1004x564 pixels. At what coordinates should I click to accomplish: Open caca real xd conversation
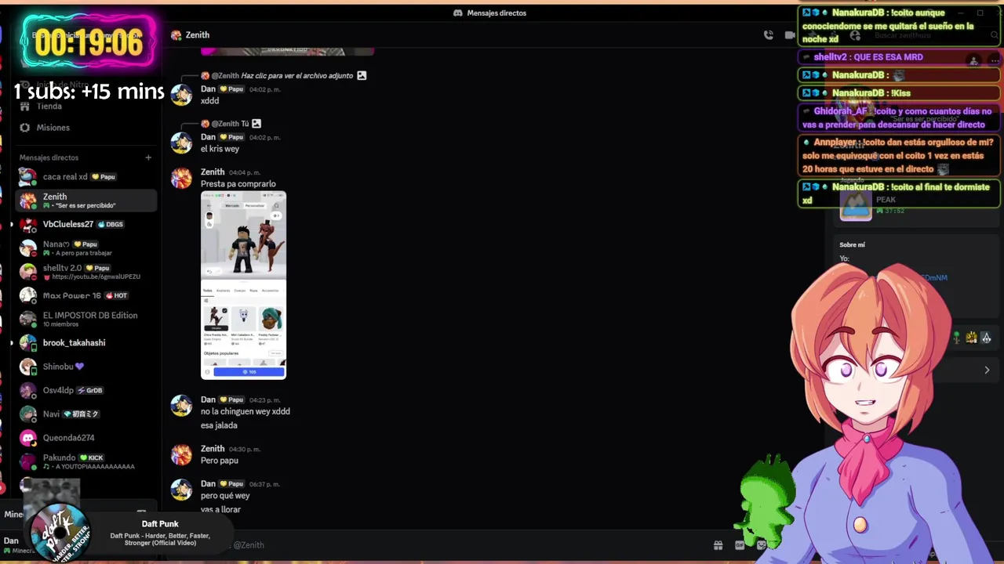86,177
